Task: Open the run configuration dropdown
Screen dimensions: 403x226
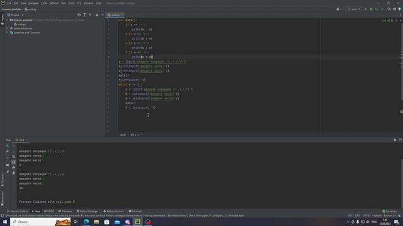Action: [x=354, y=9]
